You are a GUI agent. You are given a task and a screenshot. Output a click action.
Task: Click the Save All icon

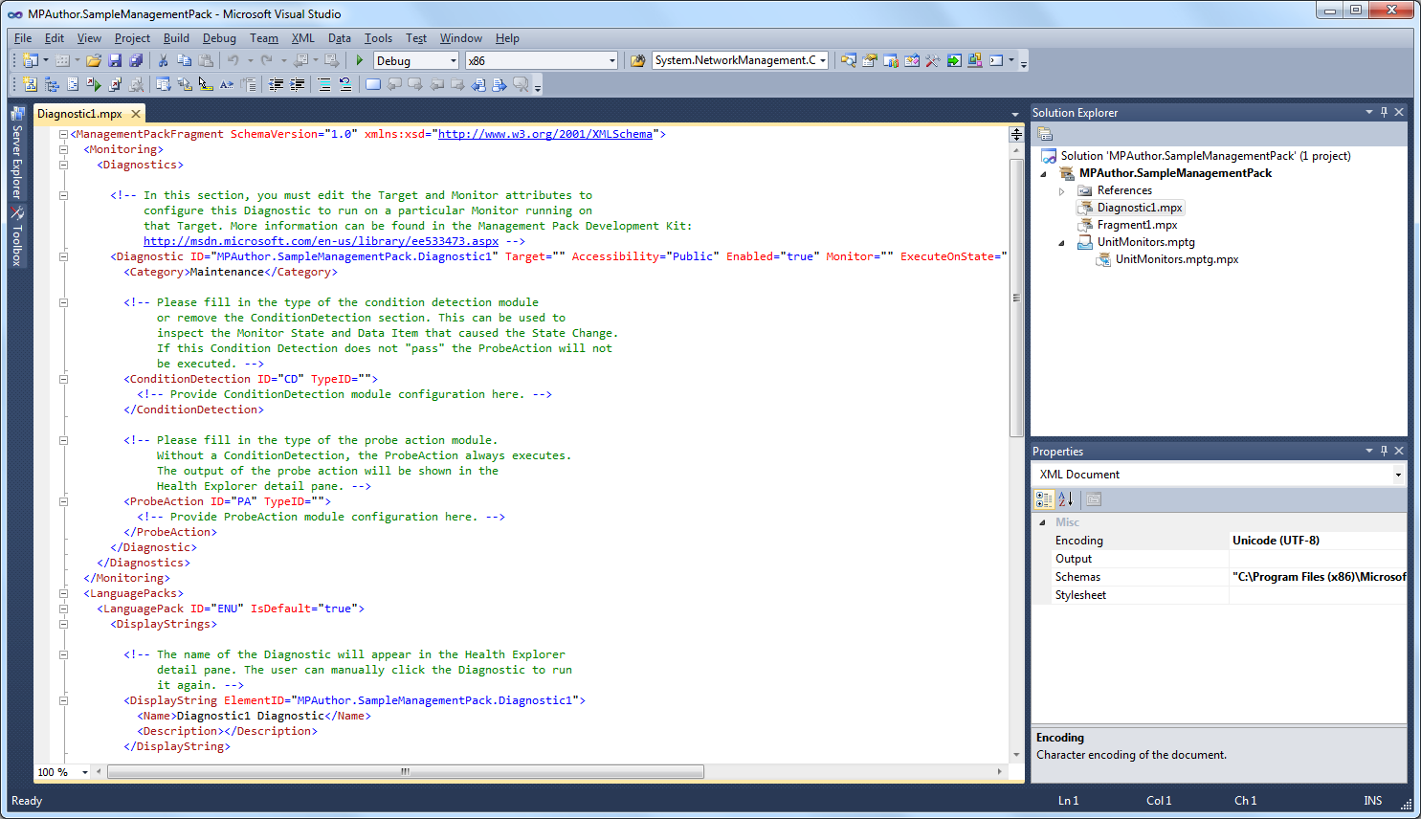(136, 60)
